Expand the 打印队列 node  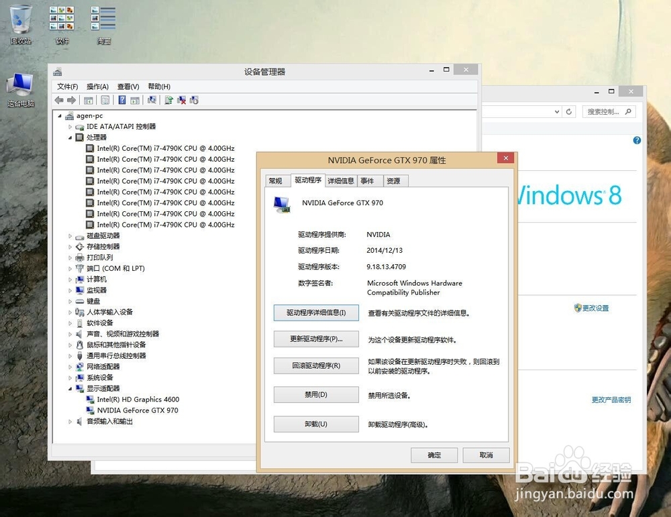point(70,258)
